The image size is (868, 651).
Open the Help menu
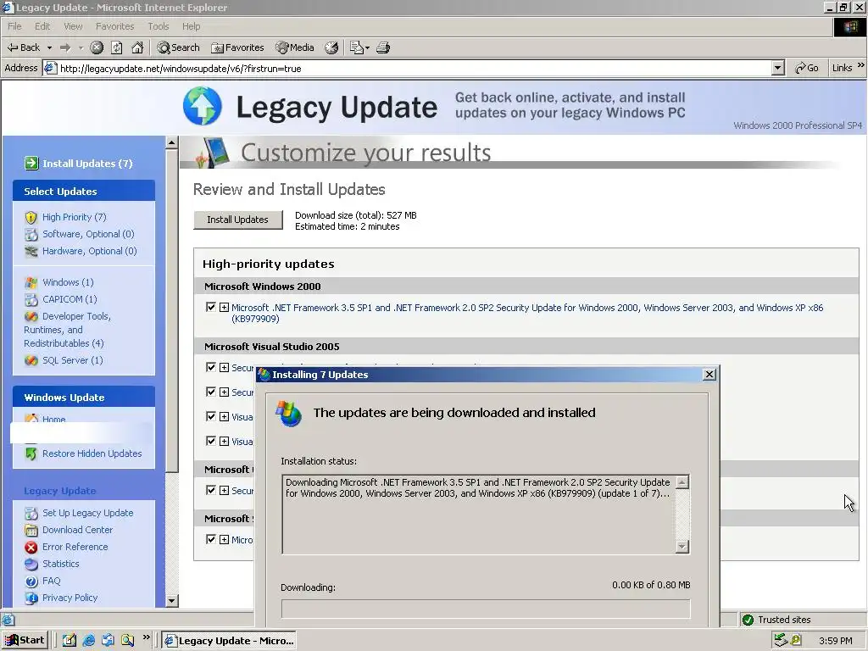point(191,26)
